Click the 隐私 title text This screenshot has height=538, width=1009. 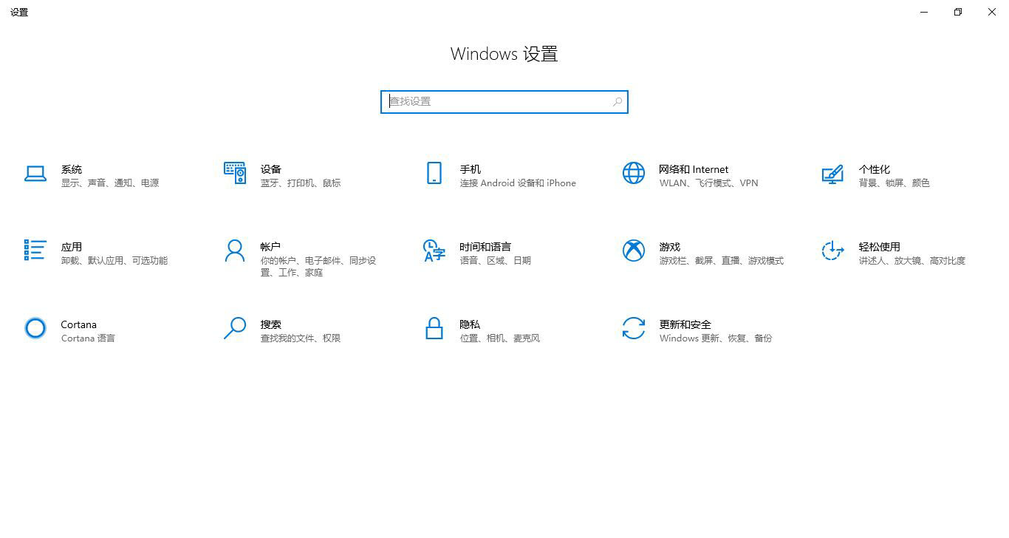click(471, 324)
